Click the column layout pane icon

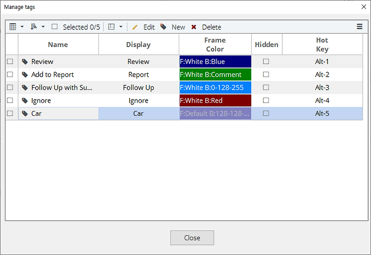pyautogui.click(x=111, y=27)
